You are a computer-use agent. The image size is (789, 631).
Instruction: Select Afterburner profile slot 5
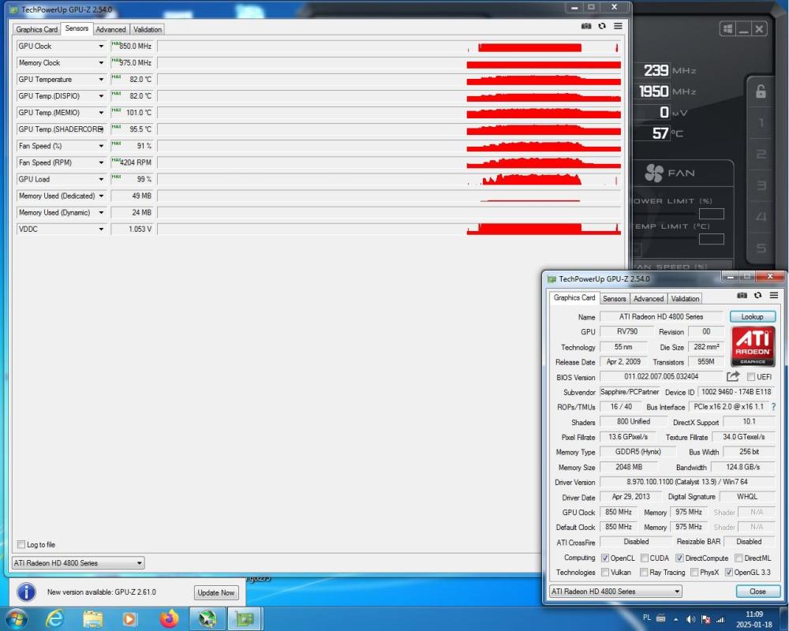(x=761, y=248)
